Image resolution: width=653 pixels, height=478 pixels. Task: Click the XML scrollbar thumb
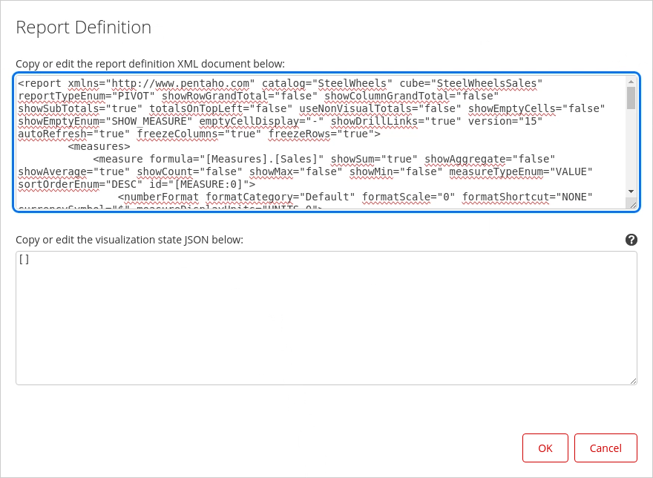[x=631, y=98]
